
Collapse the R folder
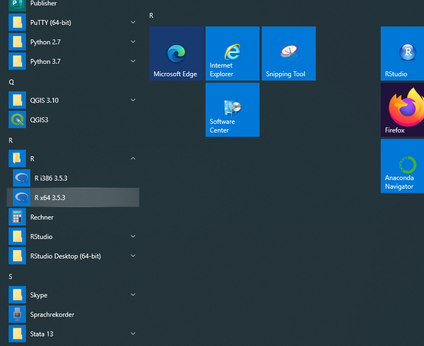(x=133, y=158)
